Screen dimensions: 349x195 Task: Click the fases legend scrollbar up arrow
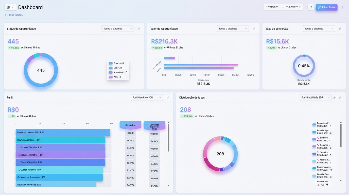(341, 122)
